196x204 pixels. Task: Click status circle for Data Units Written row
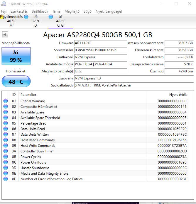coord(6,134)
